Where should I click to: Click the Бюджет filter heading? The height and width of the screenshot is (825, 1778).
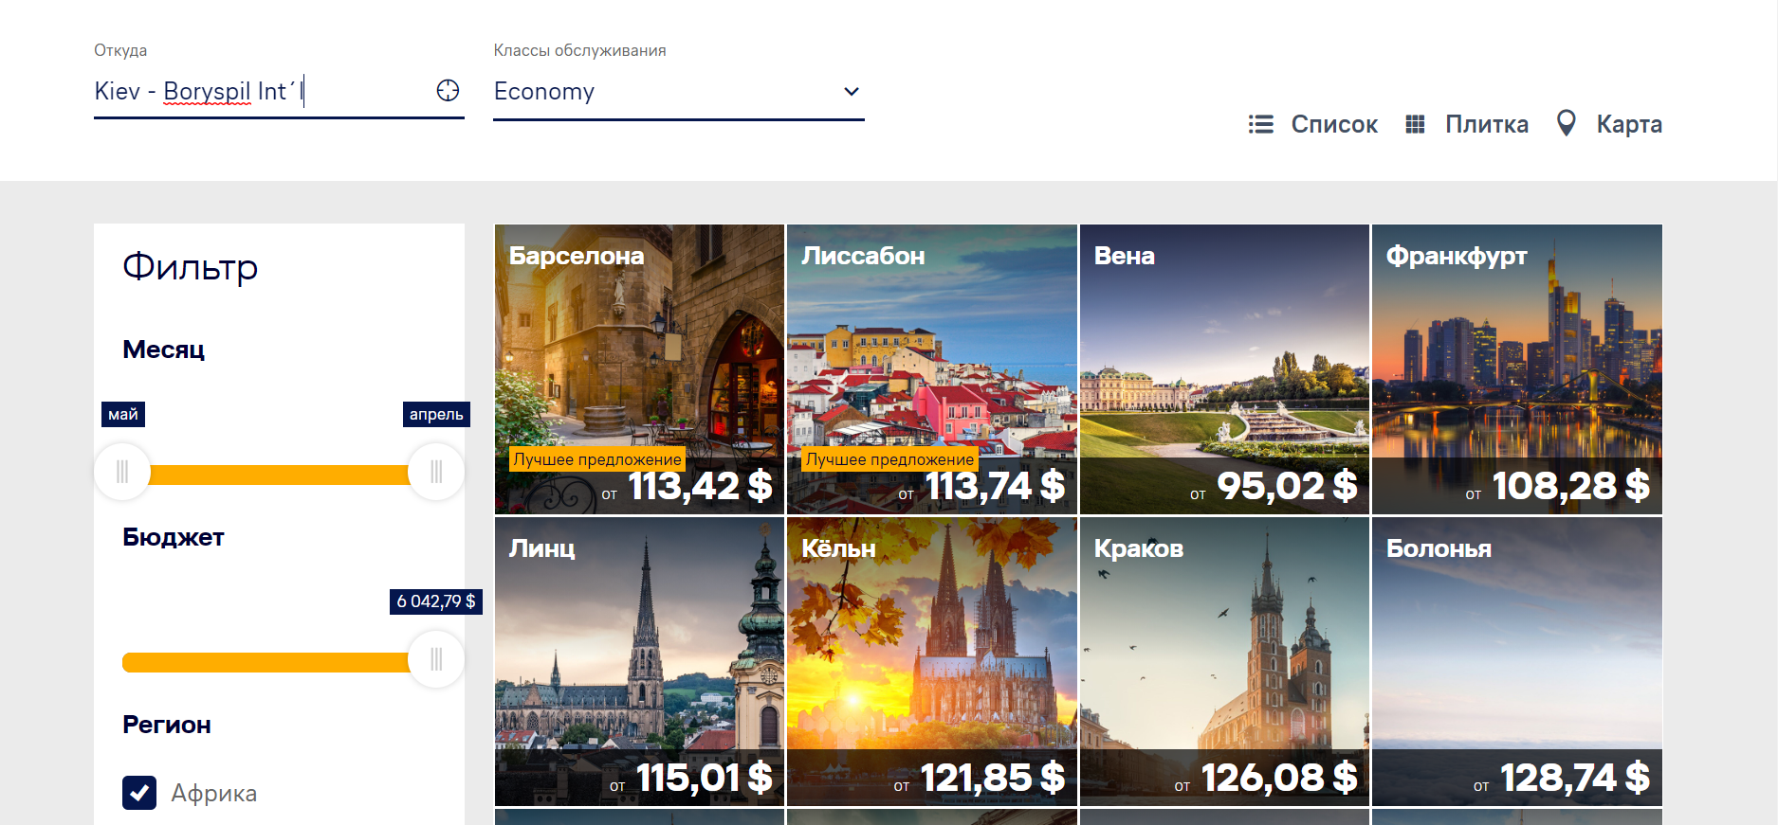[x=174, y=537]
